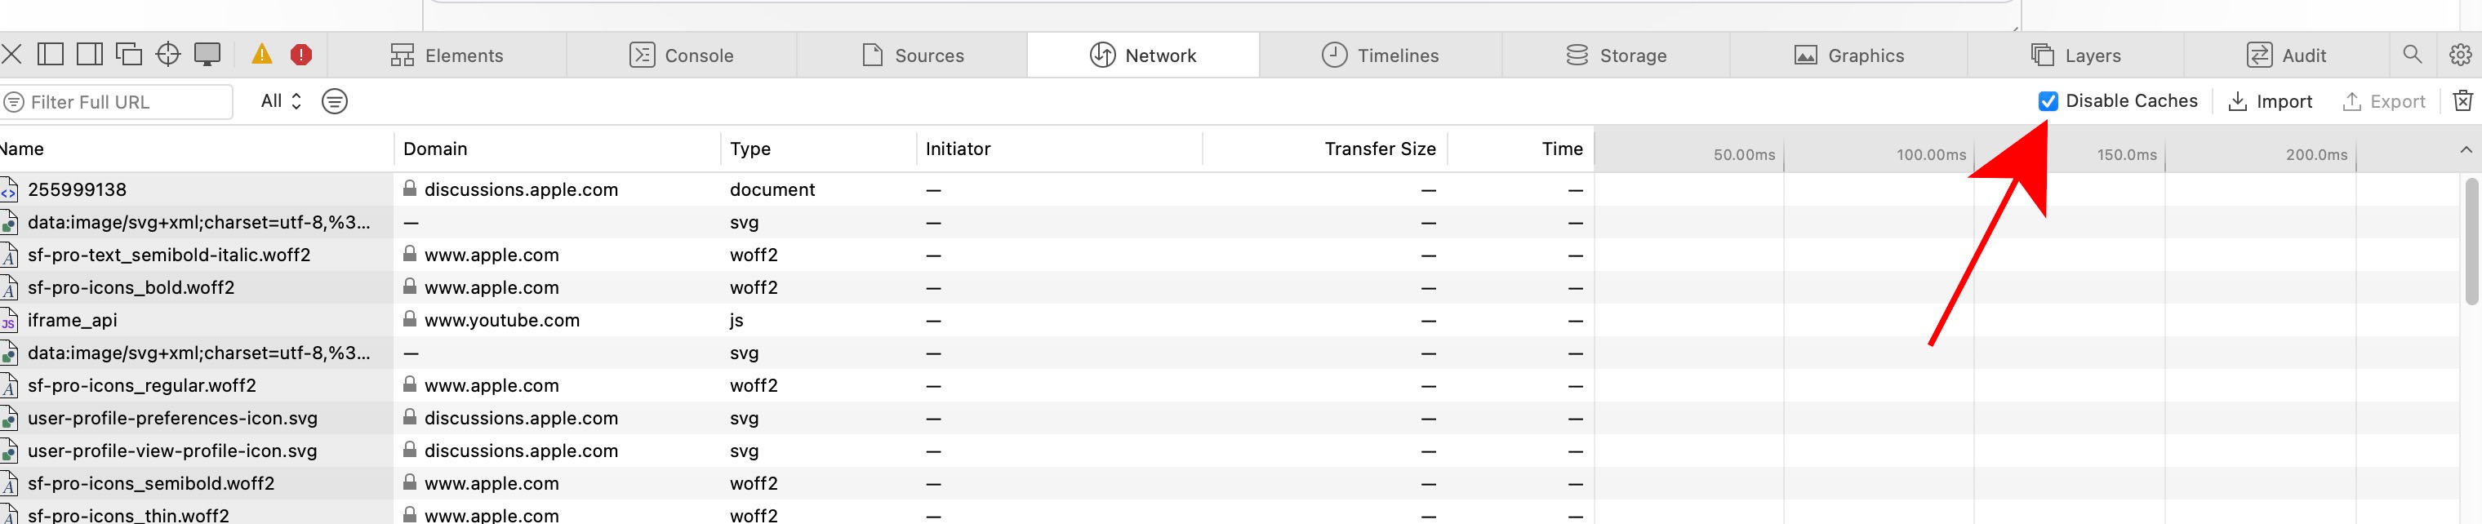Viewport: 2482px width, 524px height.
Task: Open Web Inspector settings gear
Action: [x=2459, y=54]
